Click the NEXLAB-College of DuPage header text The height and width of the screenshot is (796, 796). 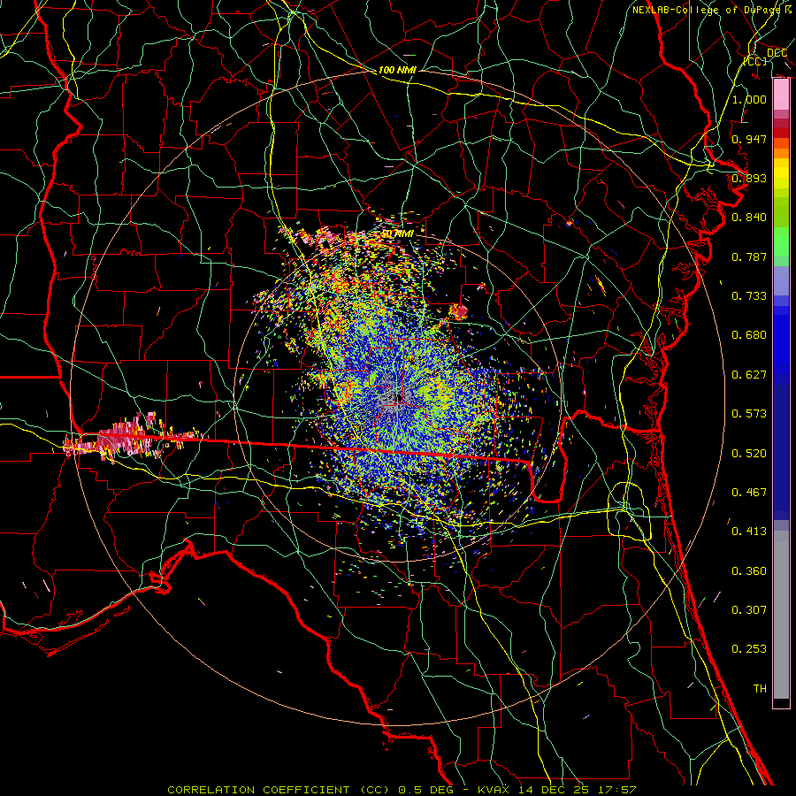tap(711, 10)
